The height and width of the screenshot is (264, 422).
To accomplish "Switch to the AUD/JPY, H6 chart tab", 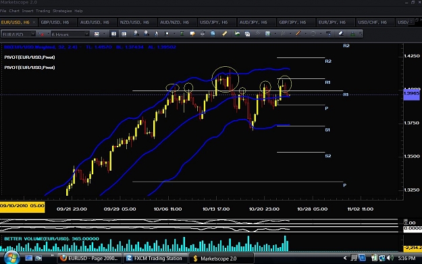I will tap(257, 22).
